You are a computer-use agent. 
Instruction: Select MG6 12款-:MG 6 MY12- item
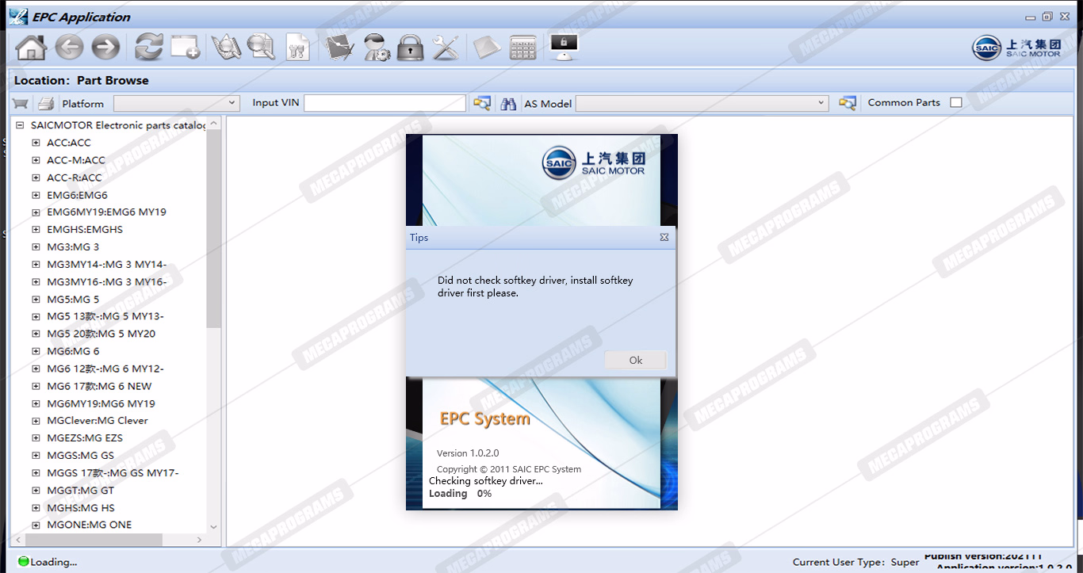pyautogui.click(x=105, y=369)
